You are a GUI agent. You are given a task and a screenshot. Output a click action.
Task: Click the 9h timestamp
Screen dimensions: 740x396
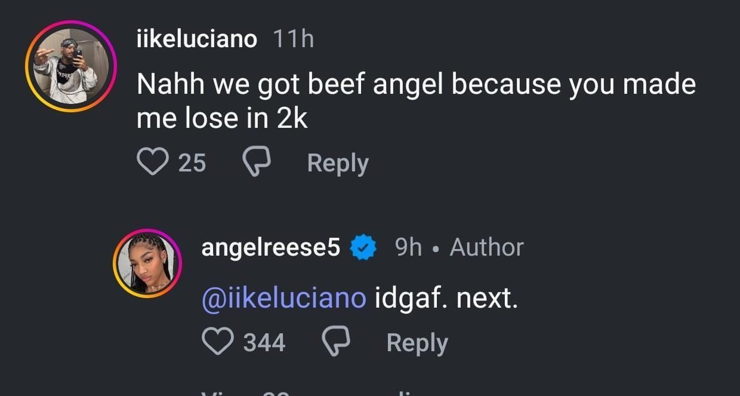tap(408, 247)
